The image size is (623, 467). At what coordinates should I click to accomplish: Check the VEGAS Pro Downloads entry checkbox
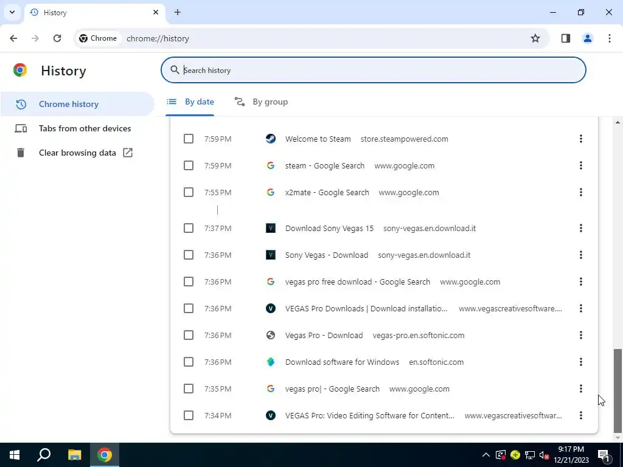[189, 308]
